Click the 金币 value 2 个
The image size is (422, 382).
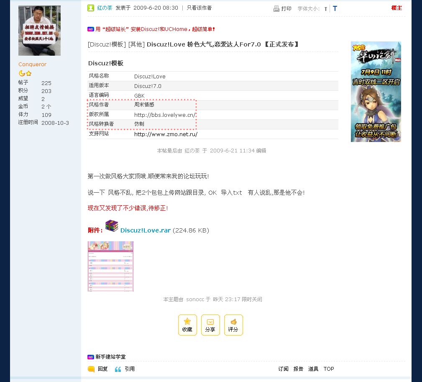pos(46,107)
